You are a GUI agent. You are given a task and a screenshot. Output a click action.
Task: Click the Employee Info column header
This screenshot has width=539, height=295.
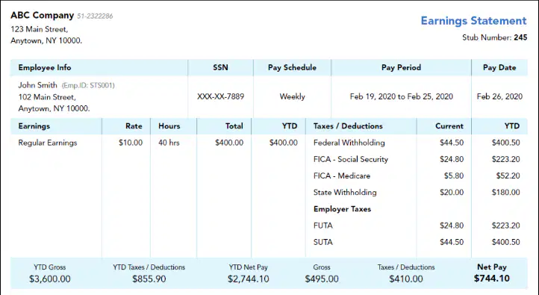[45, 67]
